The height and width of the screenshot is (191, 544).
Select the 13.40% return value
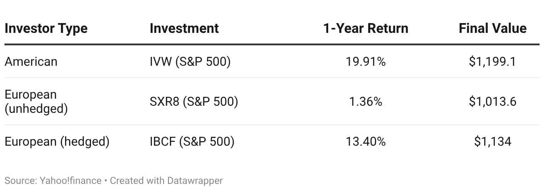coord(366,142)
